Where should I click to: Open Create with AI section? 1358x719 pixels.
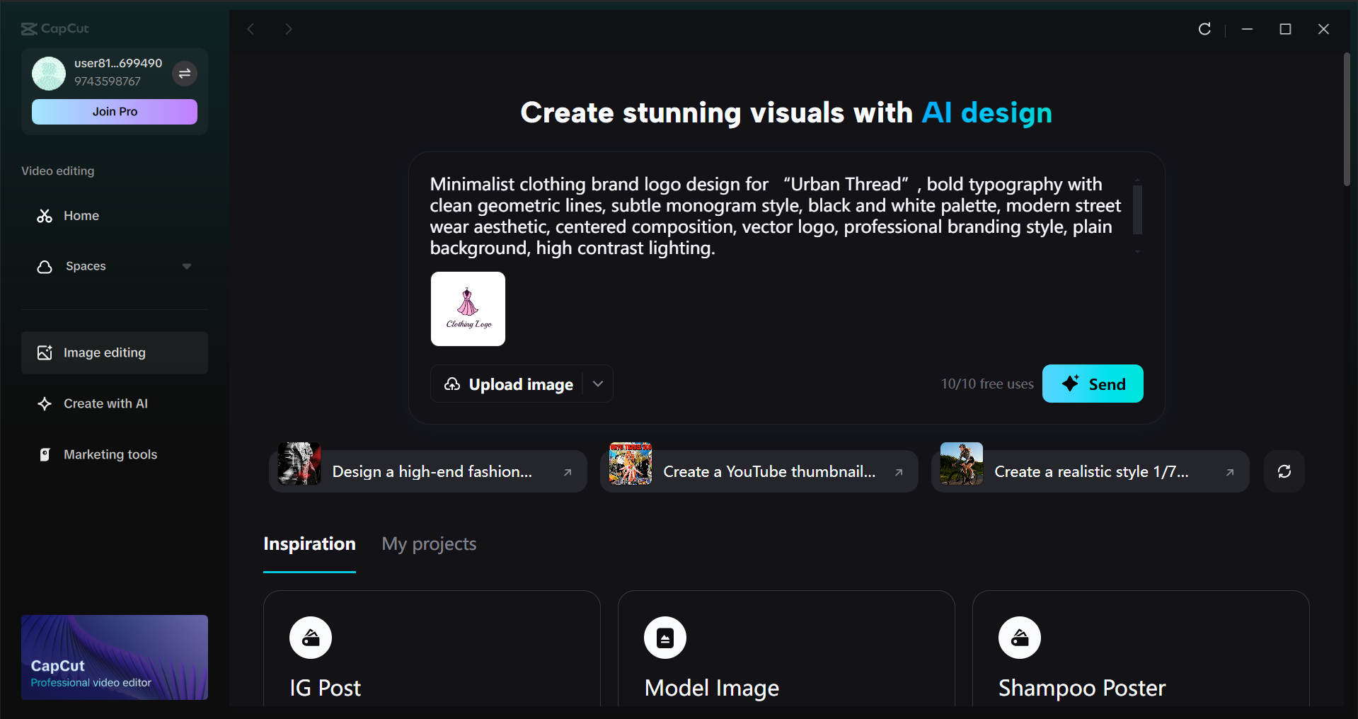[115, 403]
